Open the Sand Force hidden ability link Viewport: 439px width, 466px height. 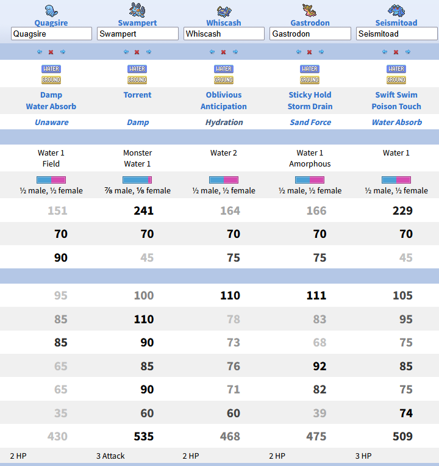pyautogui.click(x=310, y=123)
